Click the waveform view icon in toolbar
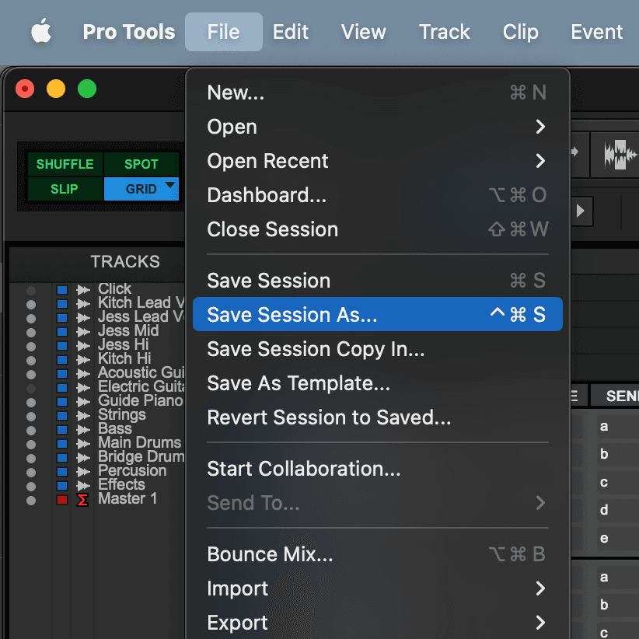This screenshot has height=639, width=639. coord(620,154)
